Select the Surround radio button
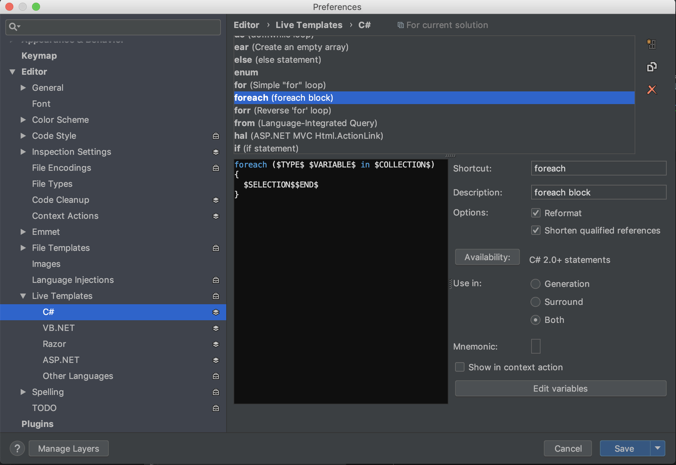The width and height of the screenshot is (676, 465). click(x=535, y=302)
